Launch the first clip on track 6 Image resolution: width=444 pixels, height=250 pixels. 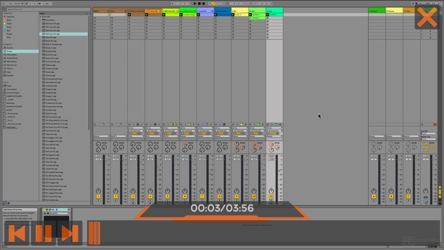(181, 14)
